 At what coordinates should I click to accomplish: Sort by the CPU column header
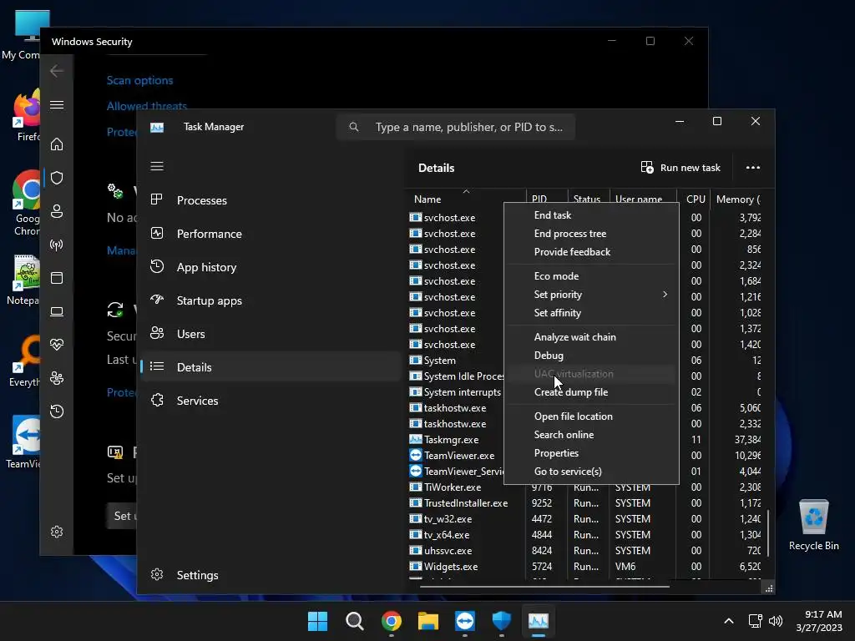pos(695,199)
